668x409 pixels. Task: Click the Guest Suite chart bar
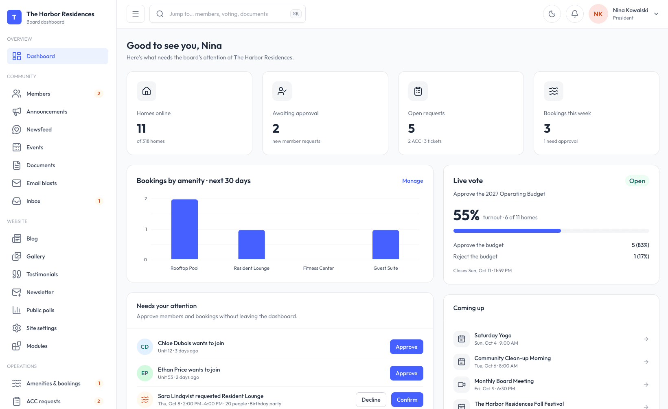(385, 245)
